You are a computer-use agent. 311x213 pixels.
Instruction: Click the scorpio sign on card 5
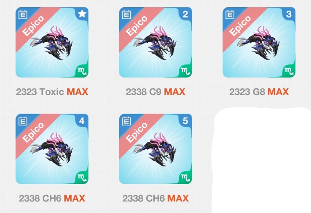coord(186,178)
